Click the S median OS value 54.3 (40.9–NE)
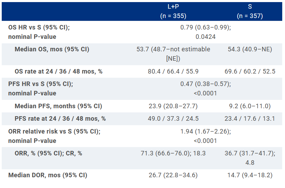This screenshot has height=188, width=285. (x=250, y=49)
